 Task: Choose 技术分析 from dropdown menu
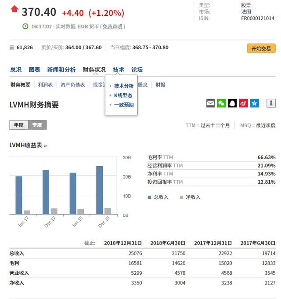[x=124, y=86]
